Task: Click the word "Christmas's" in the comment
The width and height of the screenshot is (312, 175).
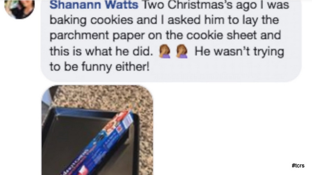Action: pos(200,5)
